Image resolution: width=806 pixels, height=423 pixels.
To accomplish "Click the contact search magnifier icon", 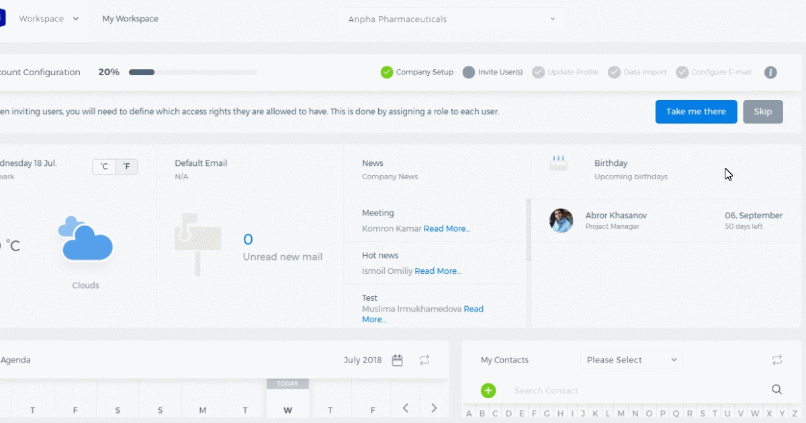I will tap(777, 389).
